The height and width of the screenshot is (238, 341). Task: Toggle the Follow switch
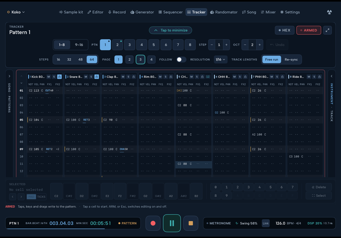coord(181,60)
